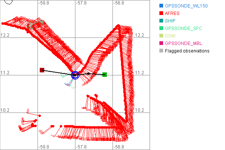Screen dimensions: 225x150
Task: Click the 12.2 latitude label on right axis
Action: pos(140,35)
